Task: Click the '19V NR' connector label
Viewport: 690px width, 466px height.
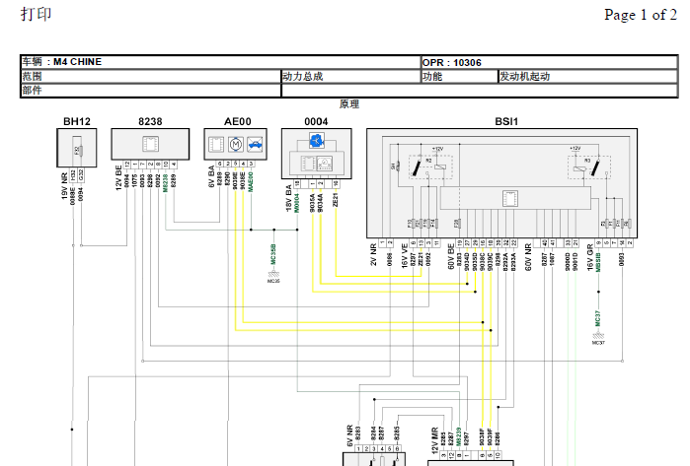Action: 65,186
